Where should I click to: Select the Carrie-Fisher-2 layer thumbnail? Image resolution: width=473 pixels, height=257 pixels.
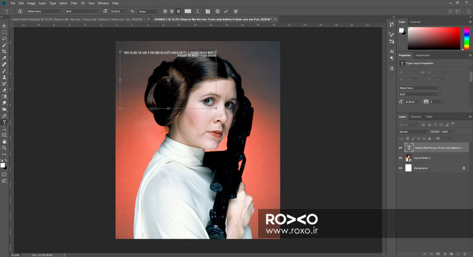408,158
